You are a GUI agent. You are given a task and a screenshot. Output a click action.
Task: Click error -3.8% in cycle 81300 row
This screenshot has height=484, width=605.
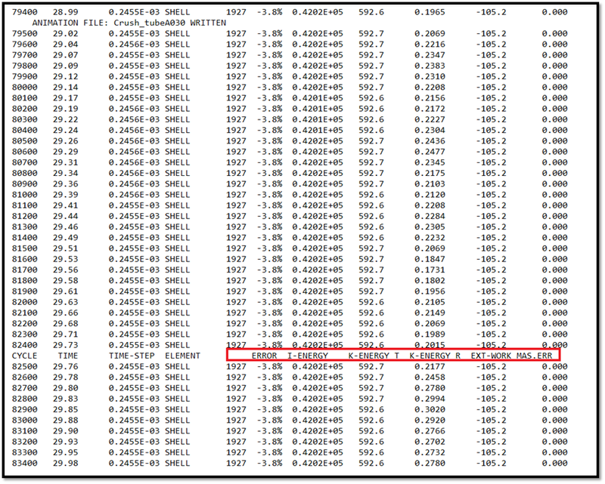coord(269,227)
